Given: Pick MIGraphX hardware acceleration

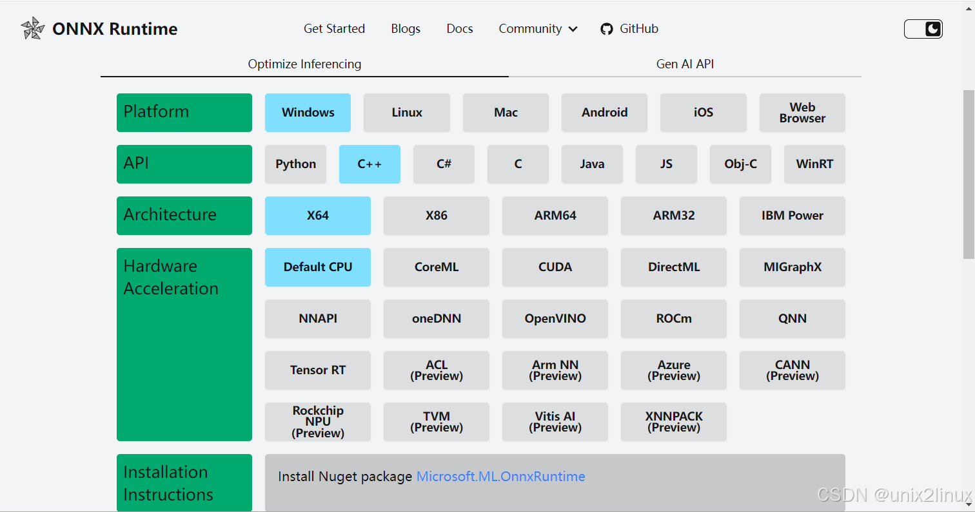Looking at the screenshot, I should coord(793,267).
